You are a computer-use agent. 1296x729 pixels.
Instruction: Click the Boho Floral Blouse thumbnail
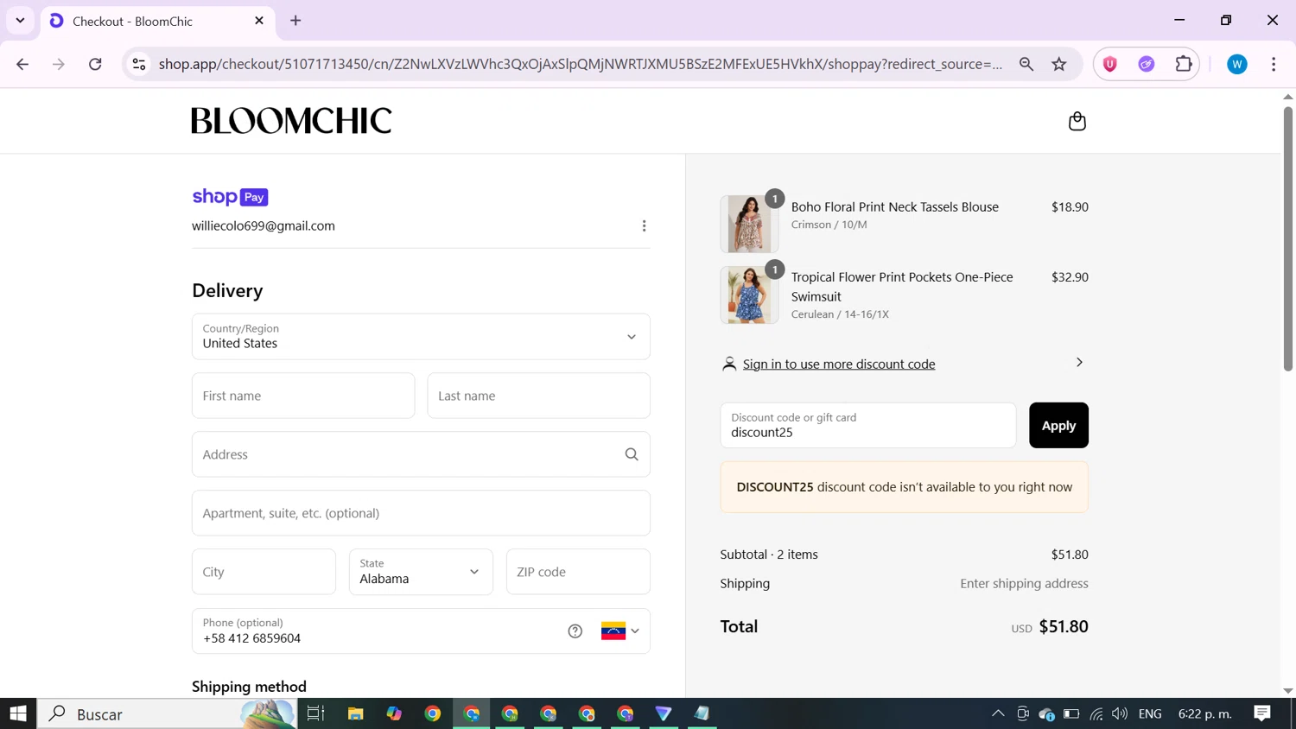point(749,224)
